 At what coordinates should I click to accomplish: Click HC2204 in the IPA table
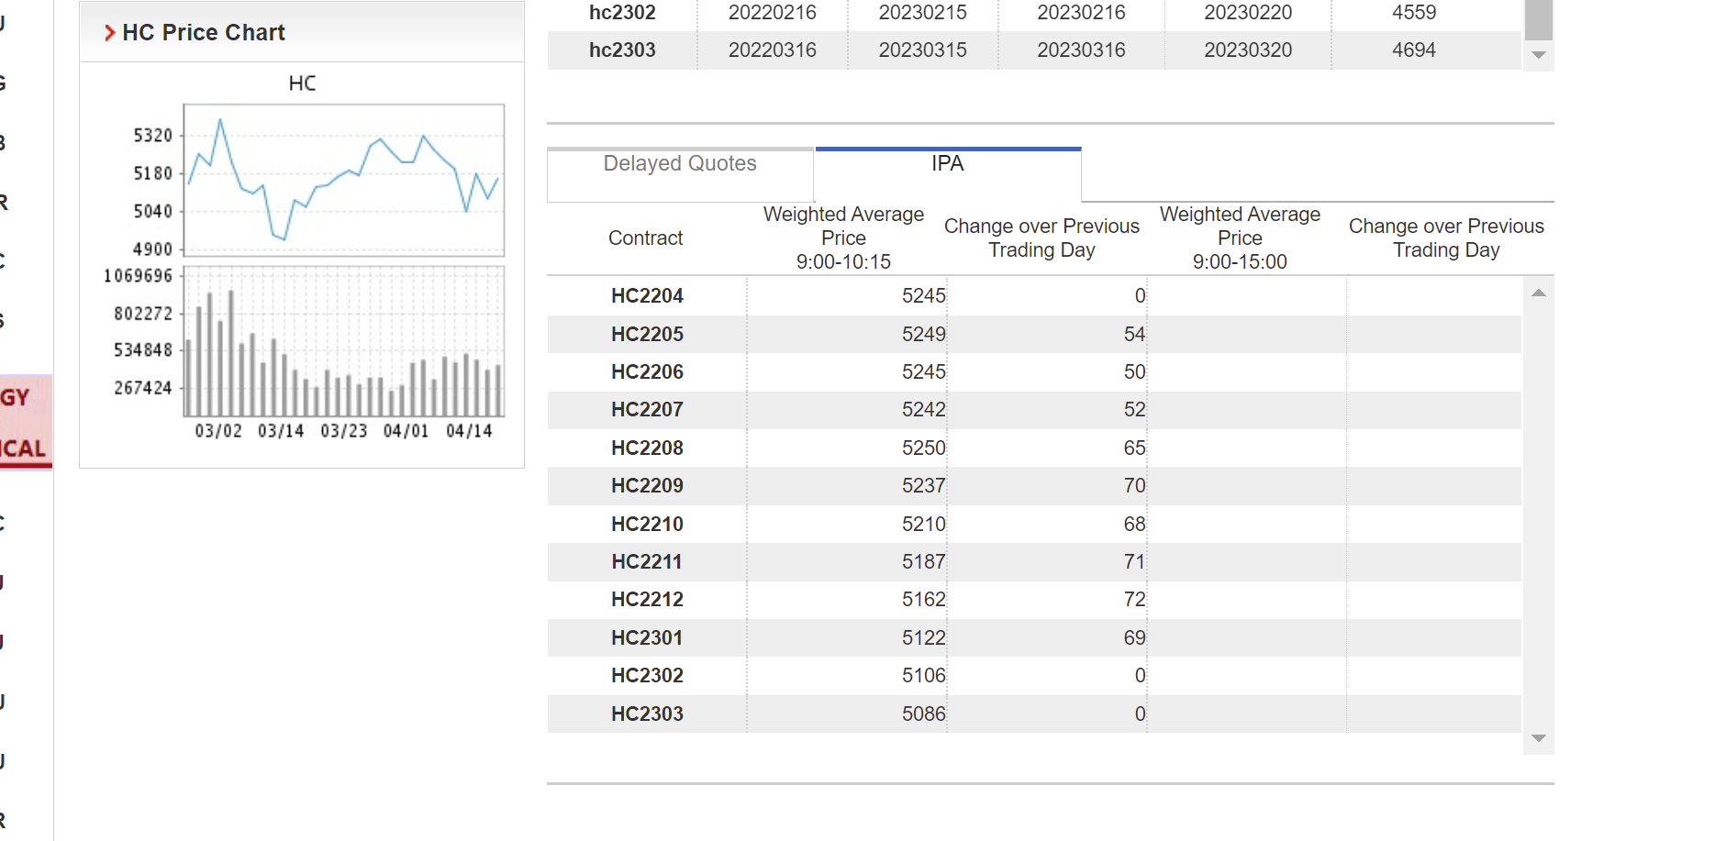tap(647, 296)
